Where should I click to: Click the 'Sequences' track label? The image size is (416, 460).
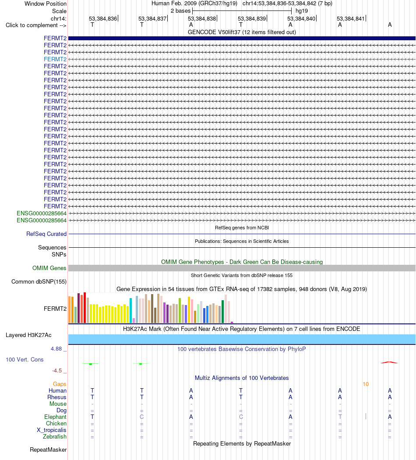(x=52, y=248)
